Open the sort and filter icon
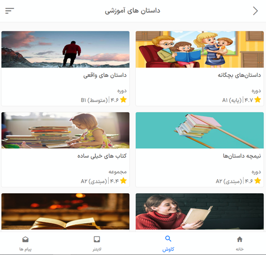Image resolution: width=266 pixels, height=255 pixels. coord(9,11)
